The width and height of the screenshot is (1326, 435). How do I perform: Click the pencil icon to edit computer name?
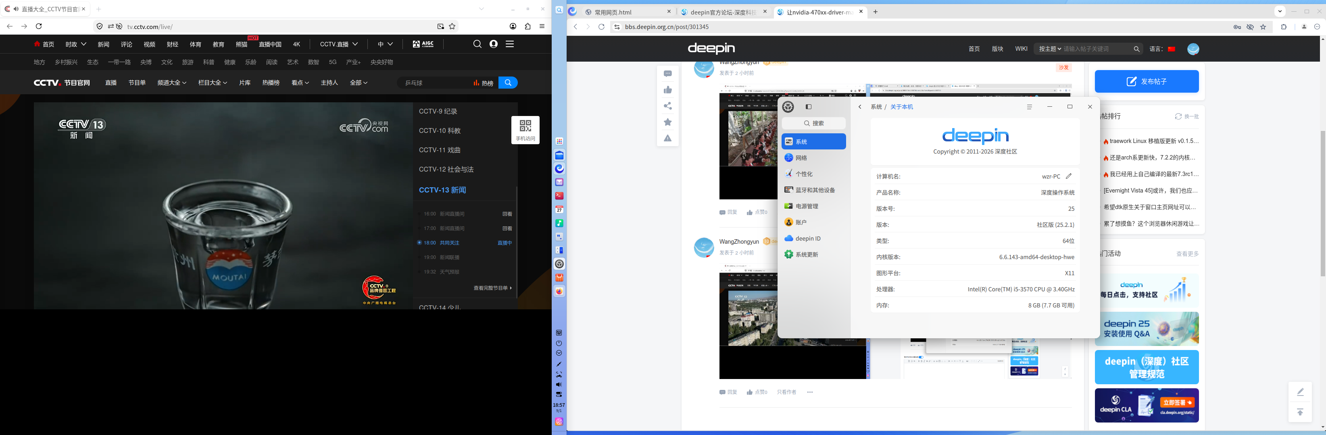tap(1069, 176)
